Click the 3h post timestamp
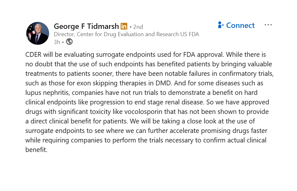The width and height of the screenshot is (297, 191). click(x=57, y=42)
